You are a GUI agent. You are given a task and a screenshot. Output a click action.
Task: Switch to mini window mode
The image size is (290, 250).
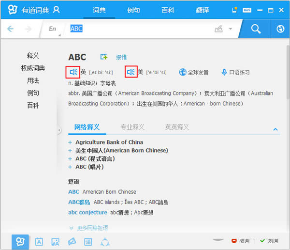click(x=247, y=10)
